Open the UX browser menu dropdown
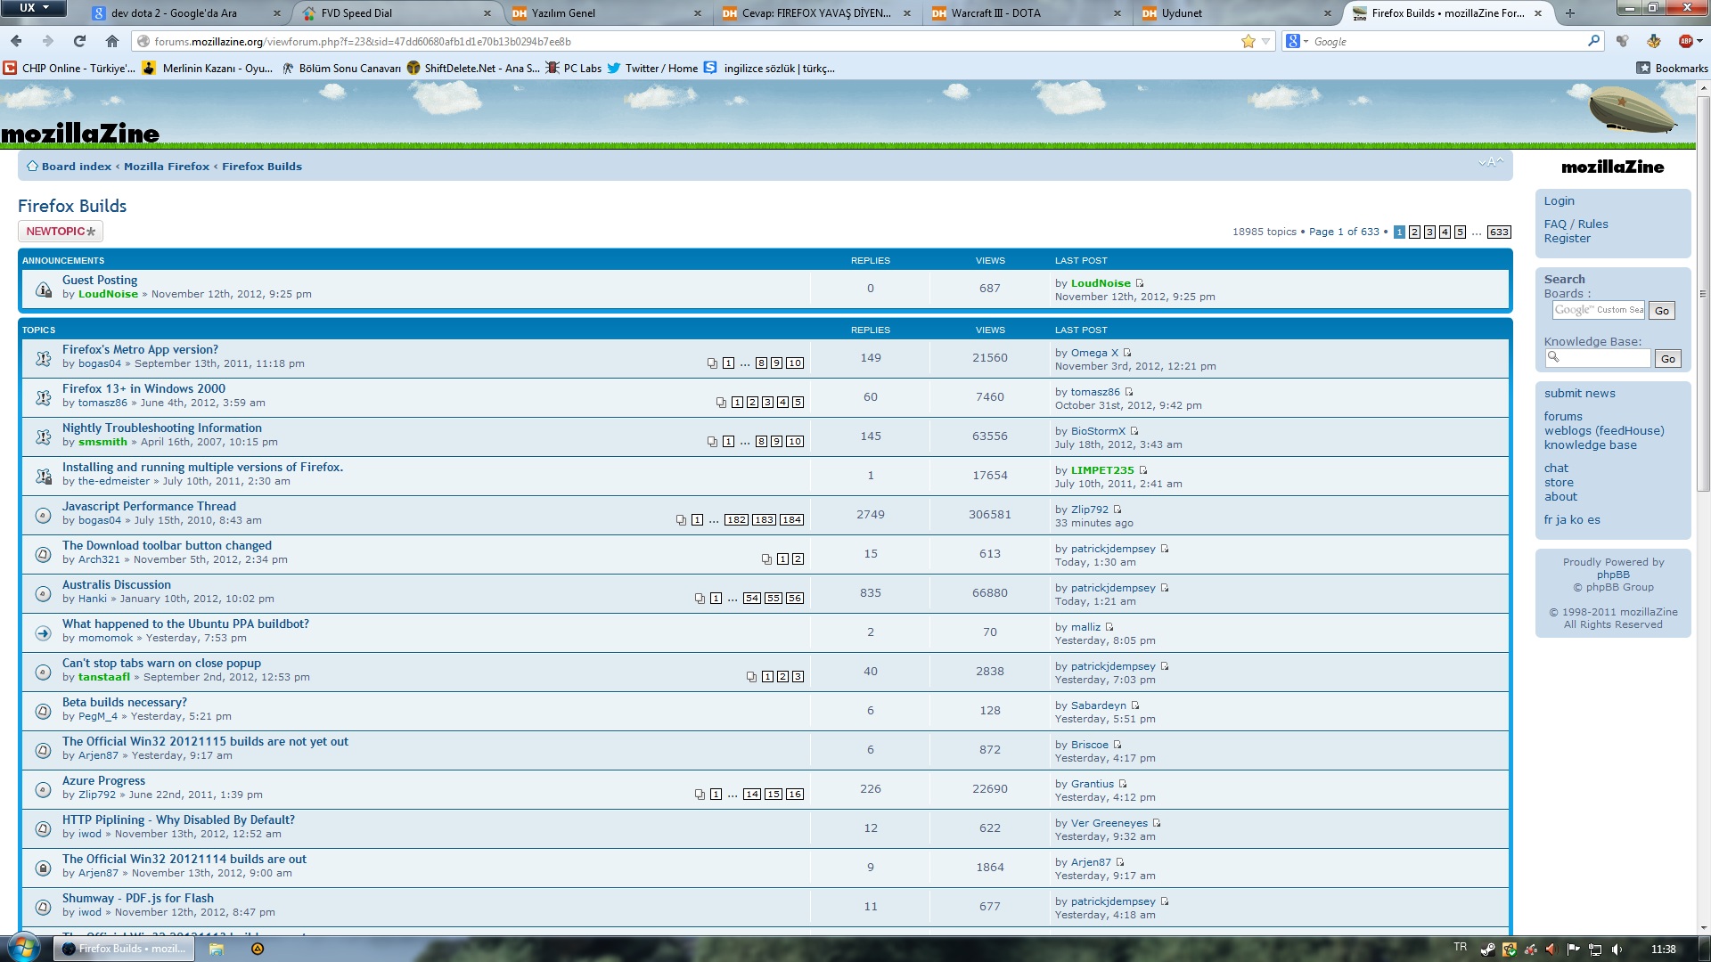 pyautogui.click(x=35, y=8)
